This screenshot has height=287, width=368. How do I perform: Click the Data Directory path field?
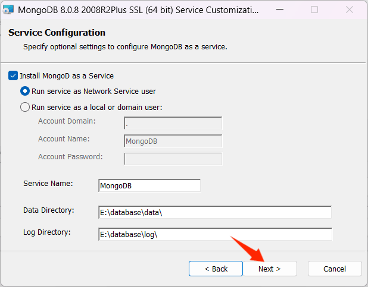click(x=215, y=212)
